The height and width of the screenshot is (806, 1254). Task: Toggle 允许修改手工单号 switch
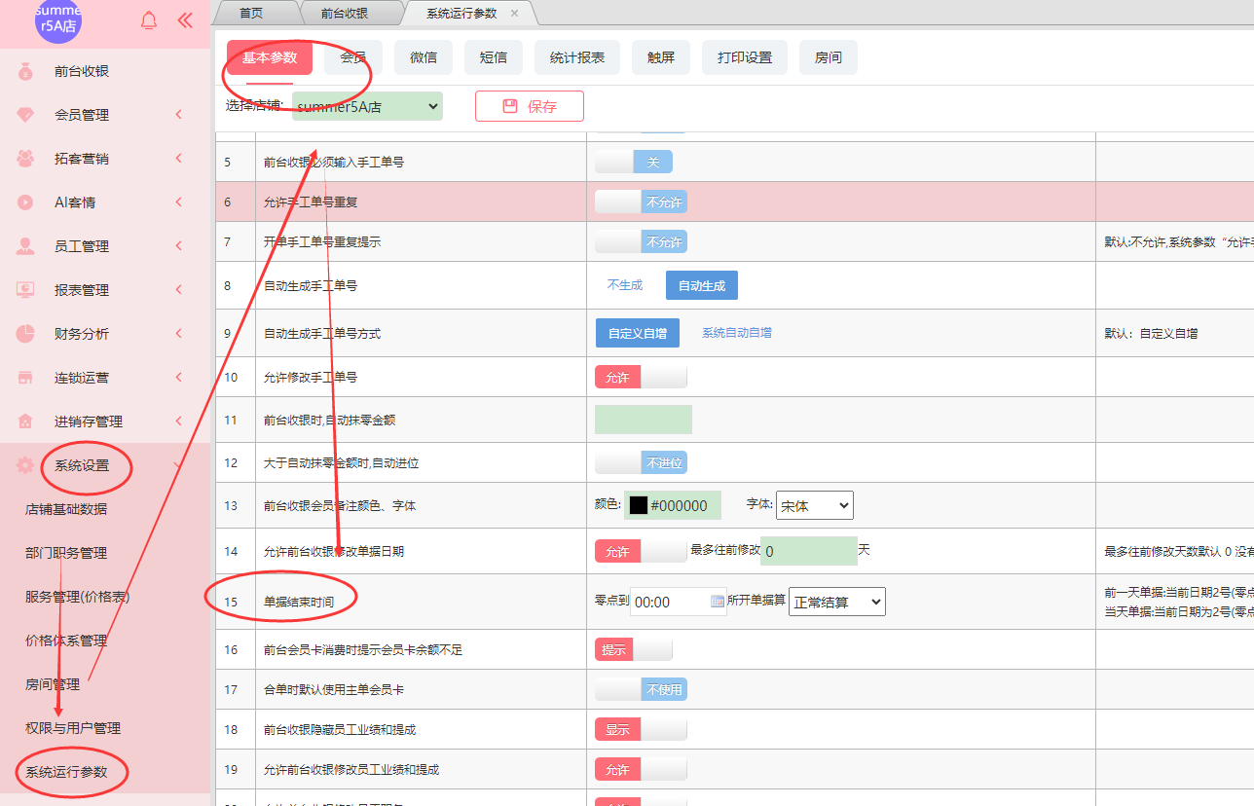click(641, 377)
